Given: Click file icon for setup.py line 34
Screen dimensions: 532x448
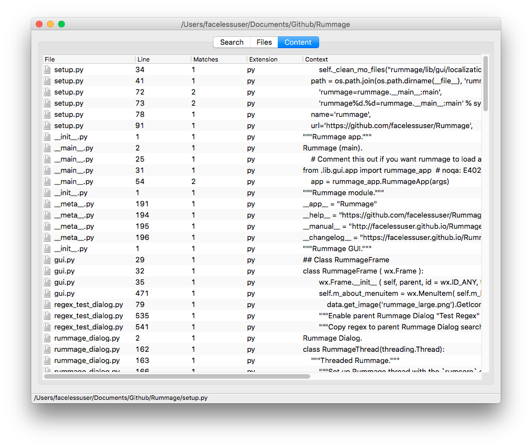Looking at the screenshot, I should pos(47,69).
